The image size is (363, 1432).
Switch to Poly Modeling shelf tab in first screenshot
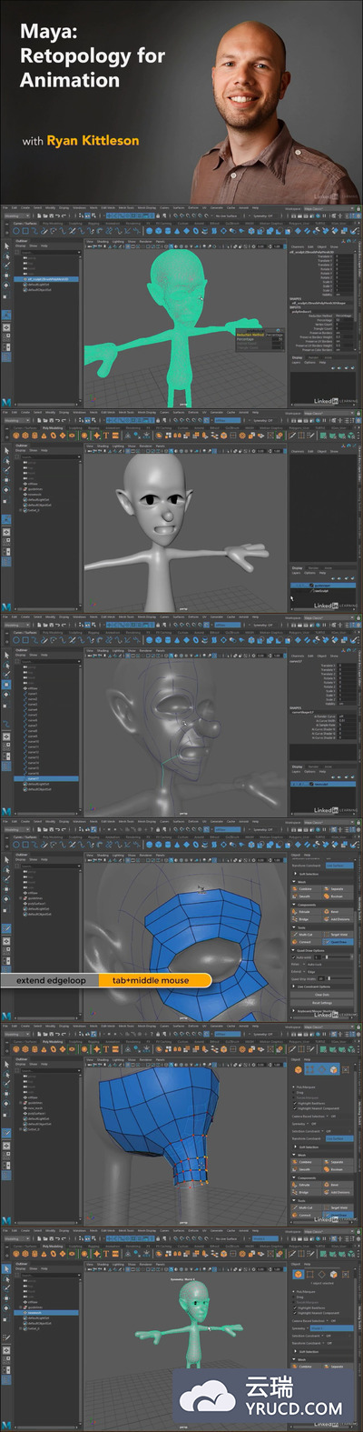[x=51, y=224]
